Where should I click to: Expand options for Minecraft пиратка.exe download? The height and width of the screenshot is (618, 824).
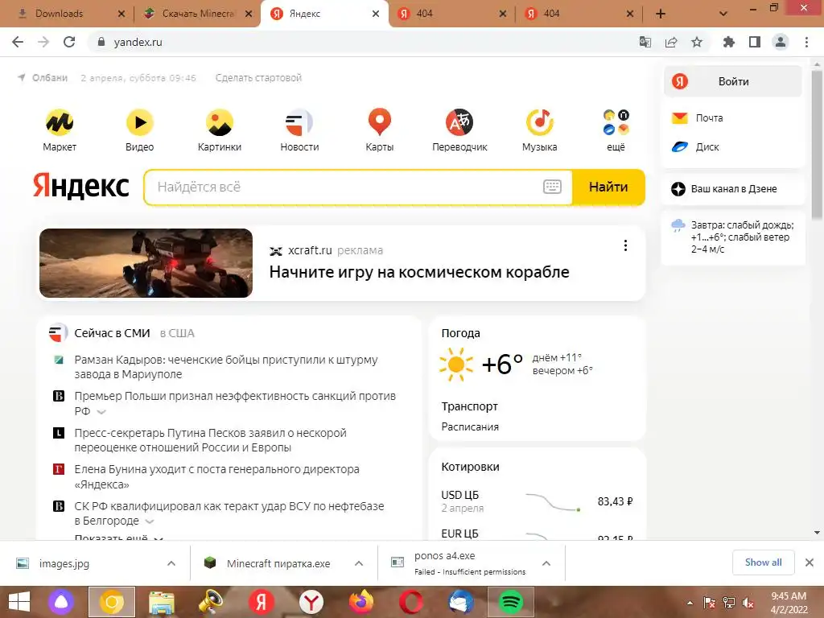coord(359,563)
